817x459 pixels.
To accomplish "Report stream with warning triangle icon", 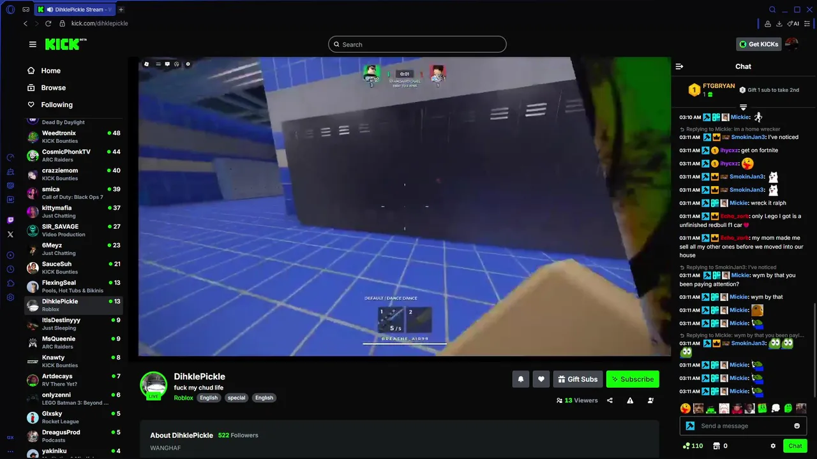I will click(x=630, y=400).
